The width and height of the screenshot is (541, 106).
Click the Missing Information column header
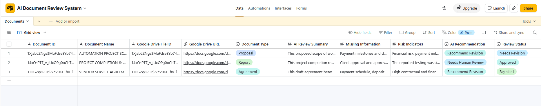(x=364, y=44)
